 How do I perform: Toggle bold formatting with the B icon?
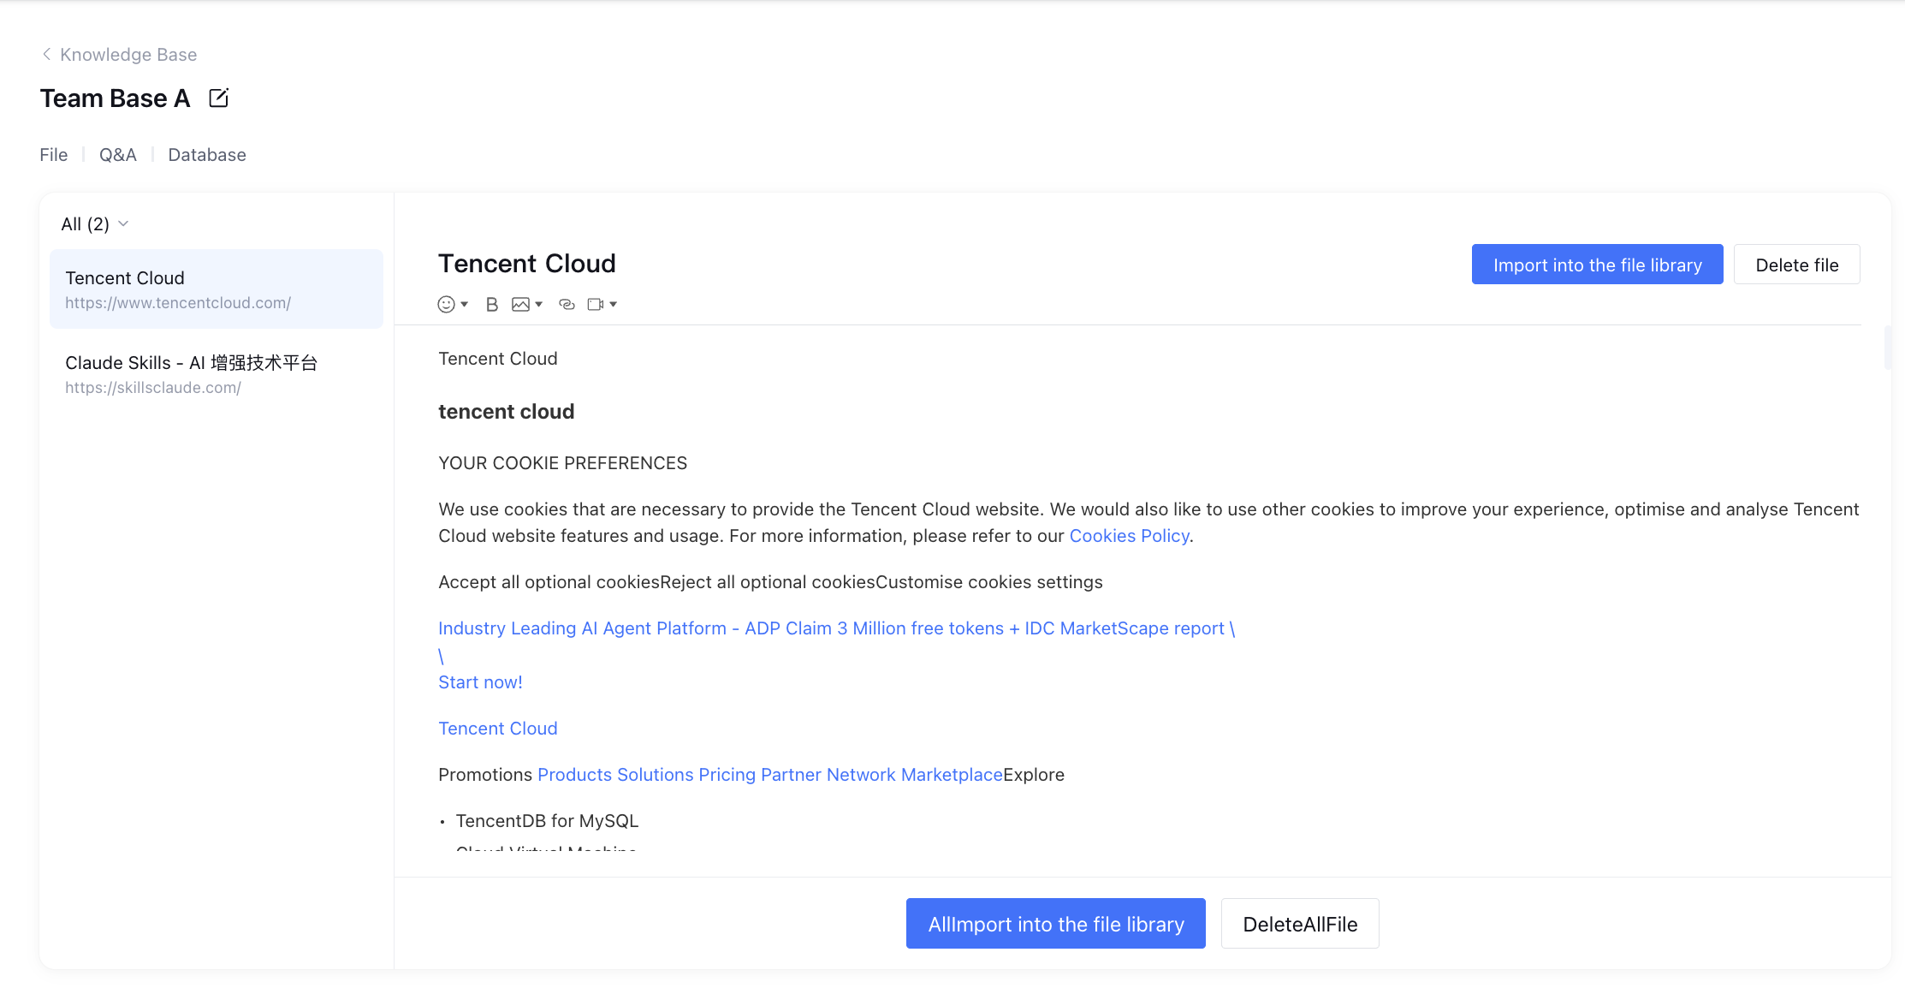[491, 305]
